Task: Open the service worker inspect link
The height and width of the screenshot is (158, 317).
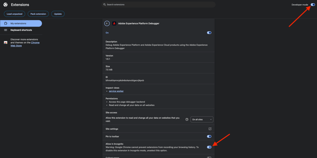Action: 116,91
